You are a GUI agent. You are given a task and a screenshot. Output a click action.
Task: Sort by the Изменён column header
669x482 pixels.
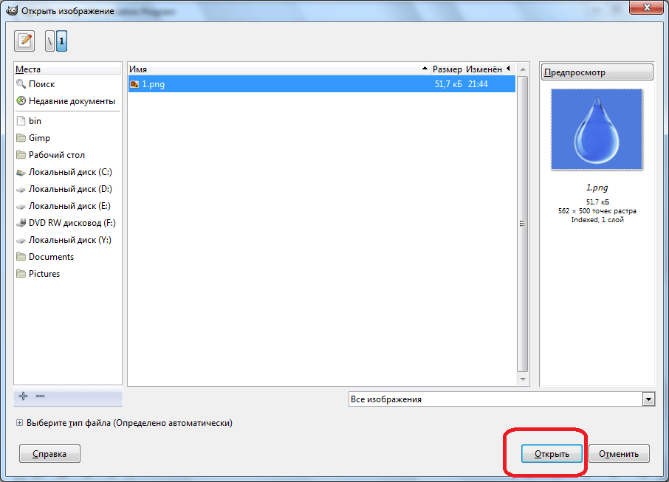tap(484, 69)
